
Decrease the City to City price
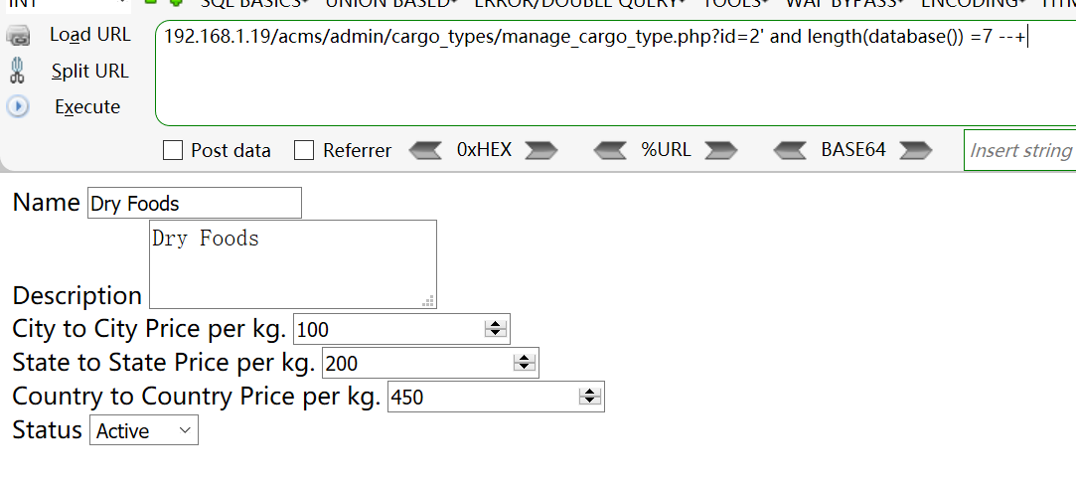(496, 333)
